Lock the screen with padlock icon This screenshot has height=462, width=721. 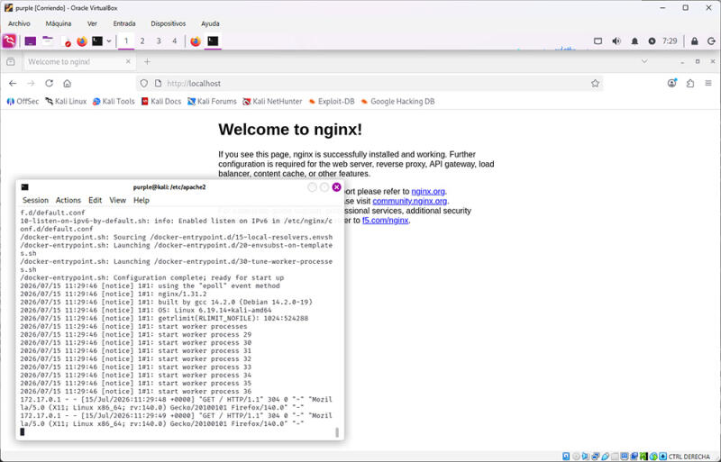694,41
